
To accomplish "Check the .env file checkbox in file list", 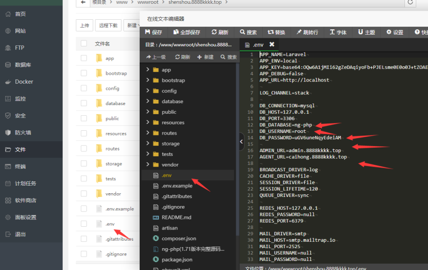I will point(84,224).
